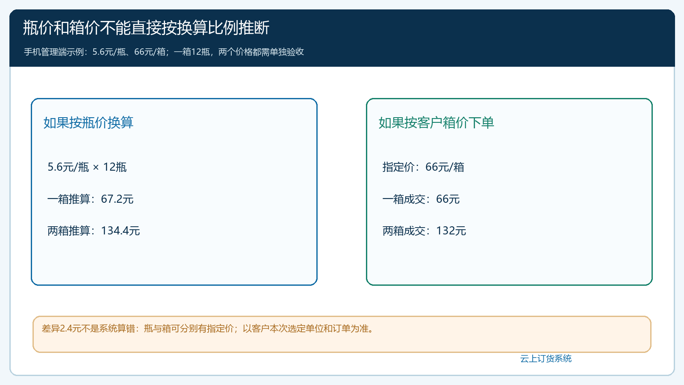Click the phrase 两个价格都需单独验收 in subtitle
Screen dimensions: 684x385
click(x=261, y=52)
